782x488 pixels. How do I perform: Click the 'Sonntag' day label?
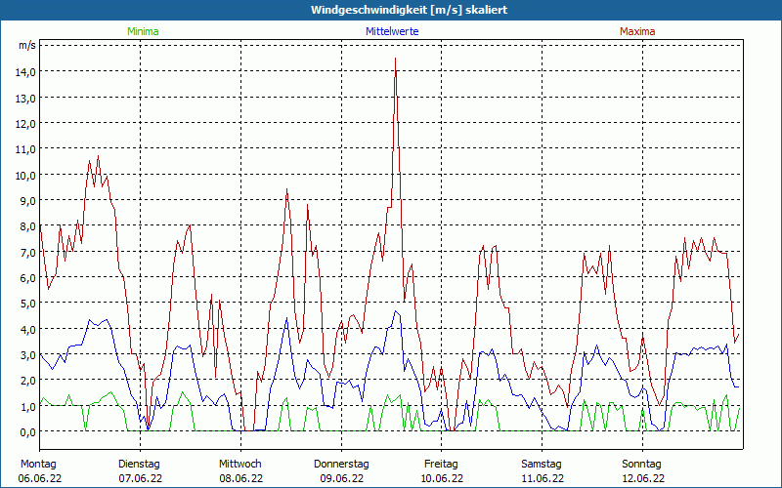point(642,465)
